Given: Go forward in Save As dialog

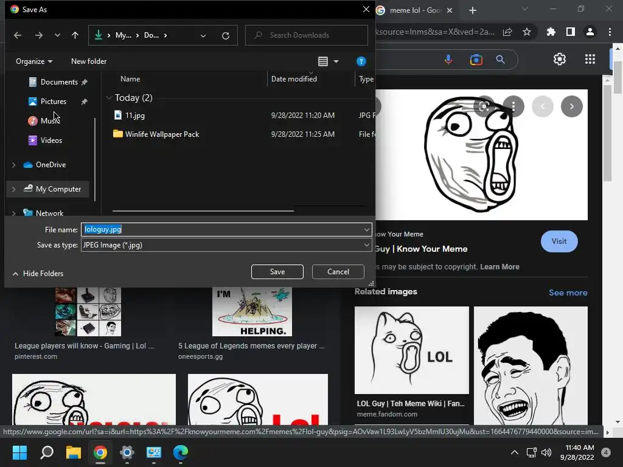Looking at the screenshot, I should [x=38, y=35].
